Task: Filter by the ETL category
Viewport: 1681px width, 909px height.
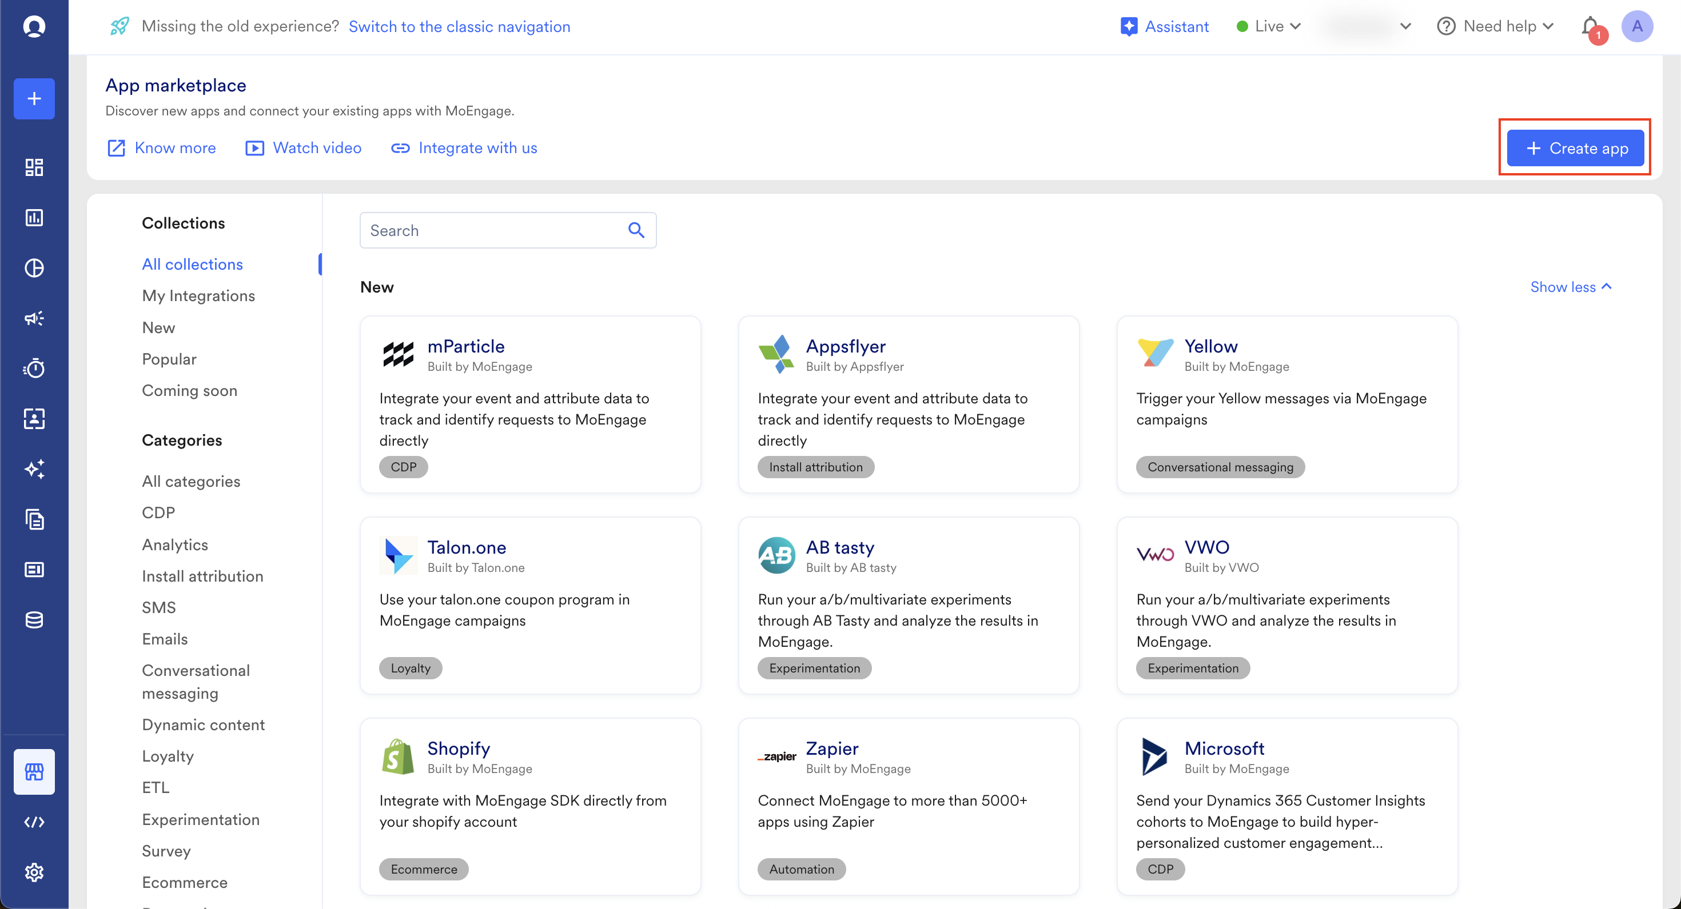Action: (156, 787)
